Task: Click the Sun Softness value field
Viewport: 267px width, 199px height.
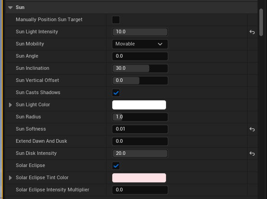Action: (x=140, y=129)
